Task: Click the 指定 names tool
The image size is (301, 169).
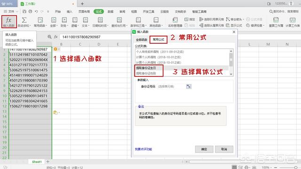Action: [190, 19]
